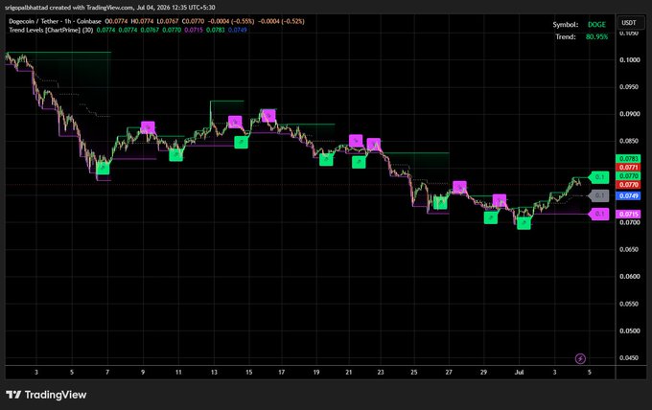Click the green 0.1 level tag
652x410 pixels.
tap(598, 177)
